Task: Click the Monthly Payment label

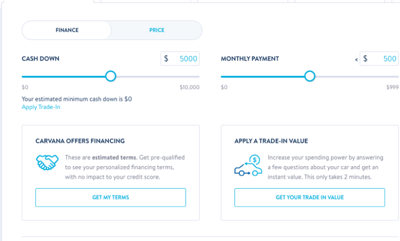Action: (x=250, y=59)
